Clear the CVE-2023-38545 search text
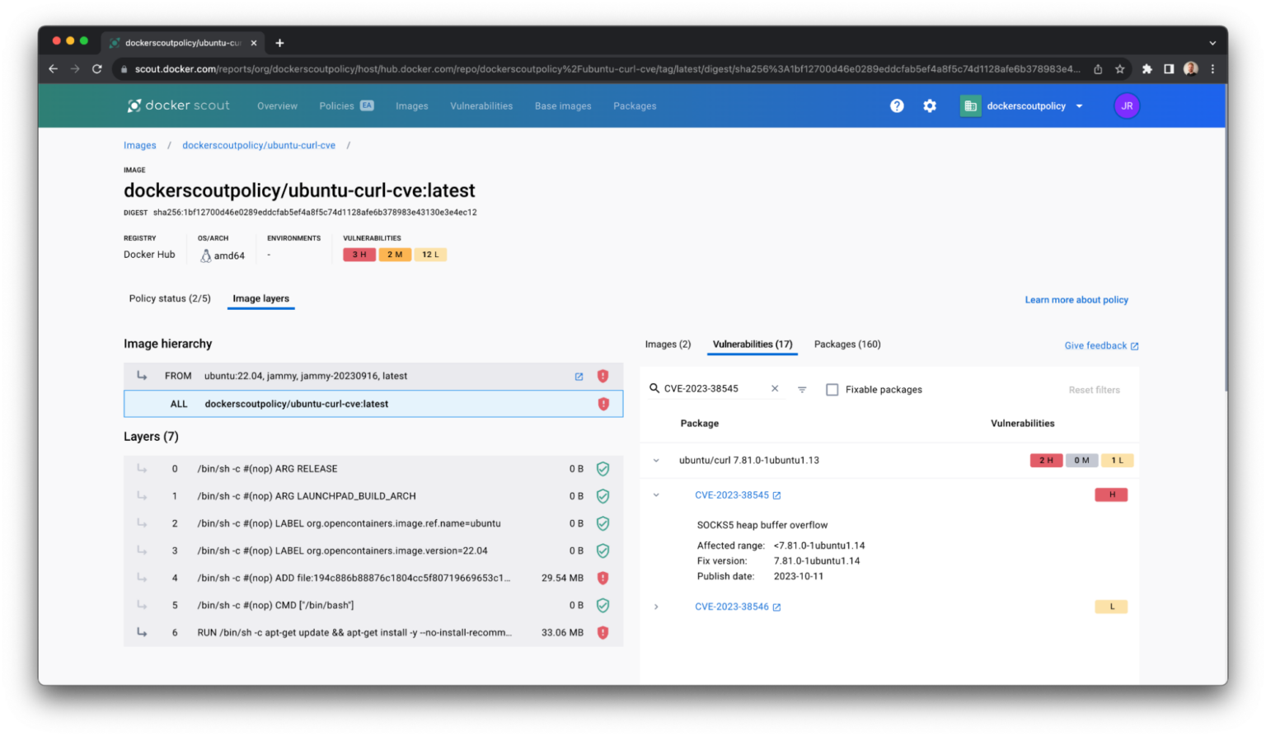Viewport: 1266px width, 736px height. pos(775,388)
